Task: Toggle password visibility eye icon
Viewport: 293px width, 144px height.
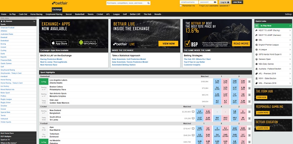Action: [x=215, y=2]
